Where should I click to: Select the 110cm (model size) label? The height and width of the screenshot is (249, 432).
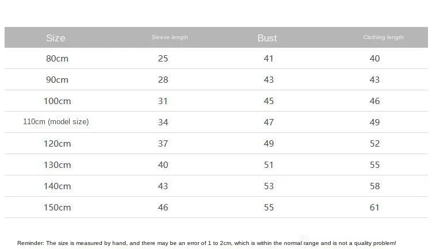pyautogui.click(x=56, y=121)
